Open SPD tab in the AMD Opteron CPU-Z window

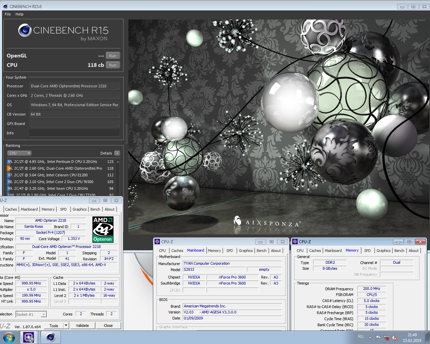coord(63,209)
